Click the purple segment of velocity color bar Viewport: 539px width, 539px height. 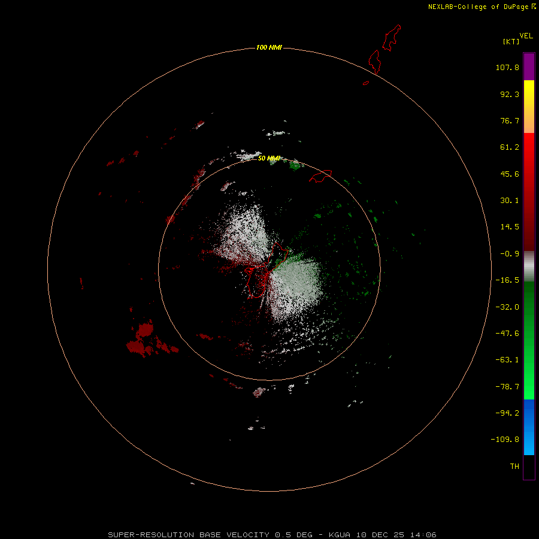(529, 66)
